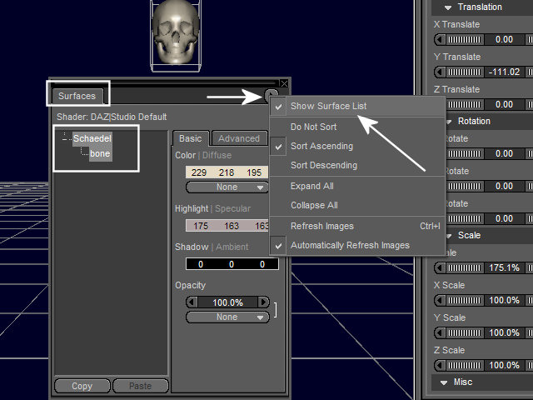Click the Z Scale value 100.0%
The image size is (533, 400).
coord(504,366)
